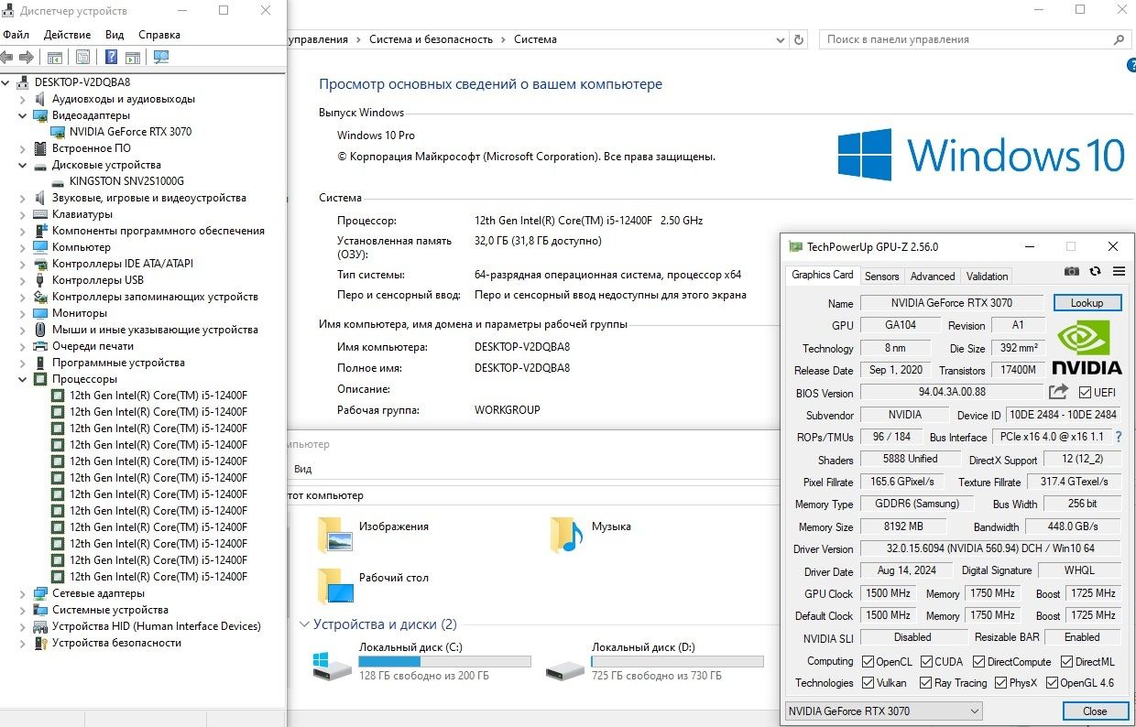The width and height of the screenshot is (1136, 727).
Task: Click the Forward arrow in Device Manager toolbar
Action: (x=27, y=57)
